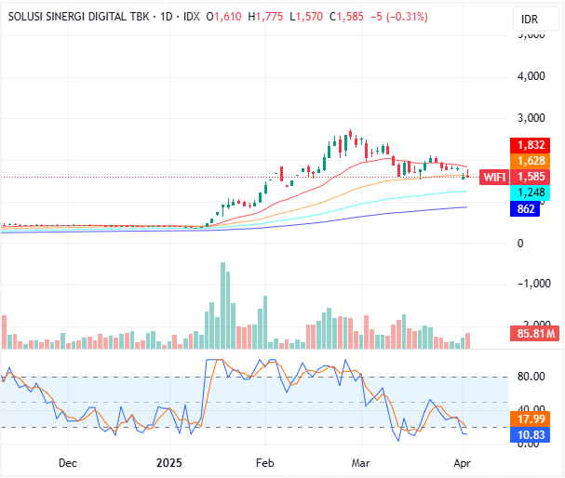
Task: Select the blue 862 moving average label
Action: coord(525,208)
